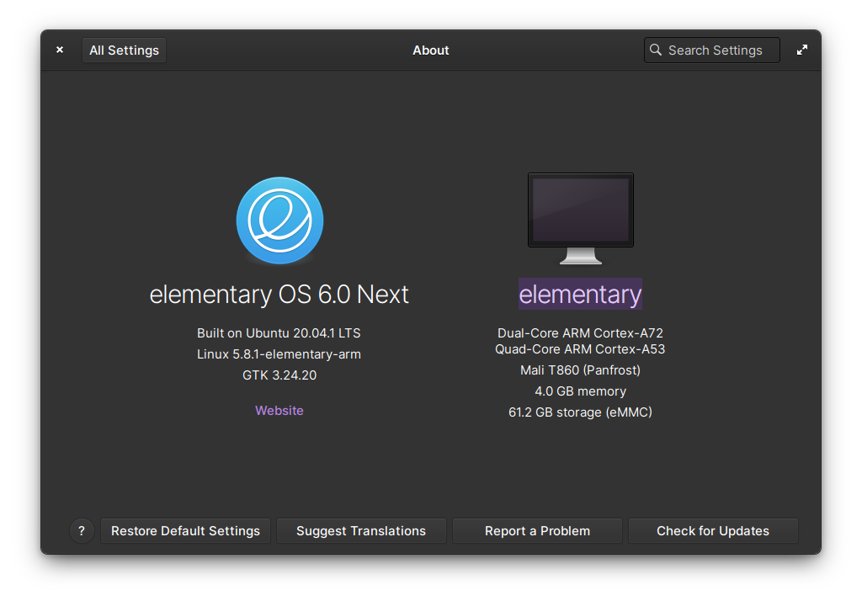Click Check for Updates

tap(713, 531)
